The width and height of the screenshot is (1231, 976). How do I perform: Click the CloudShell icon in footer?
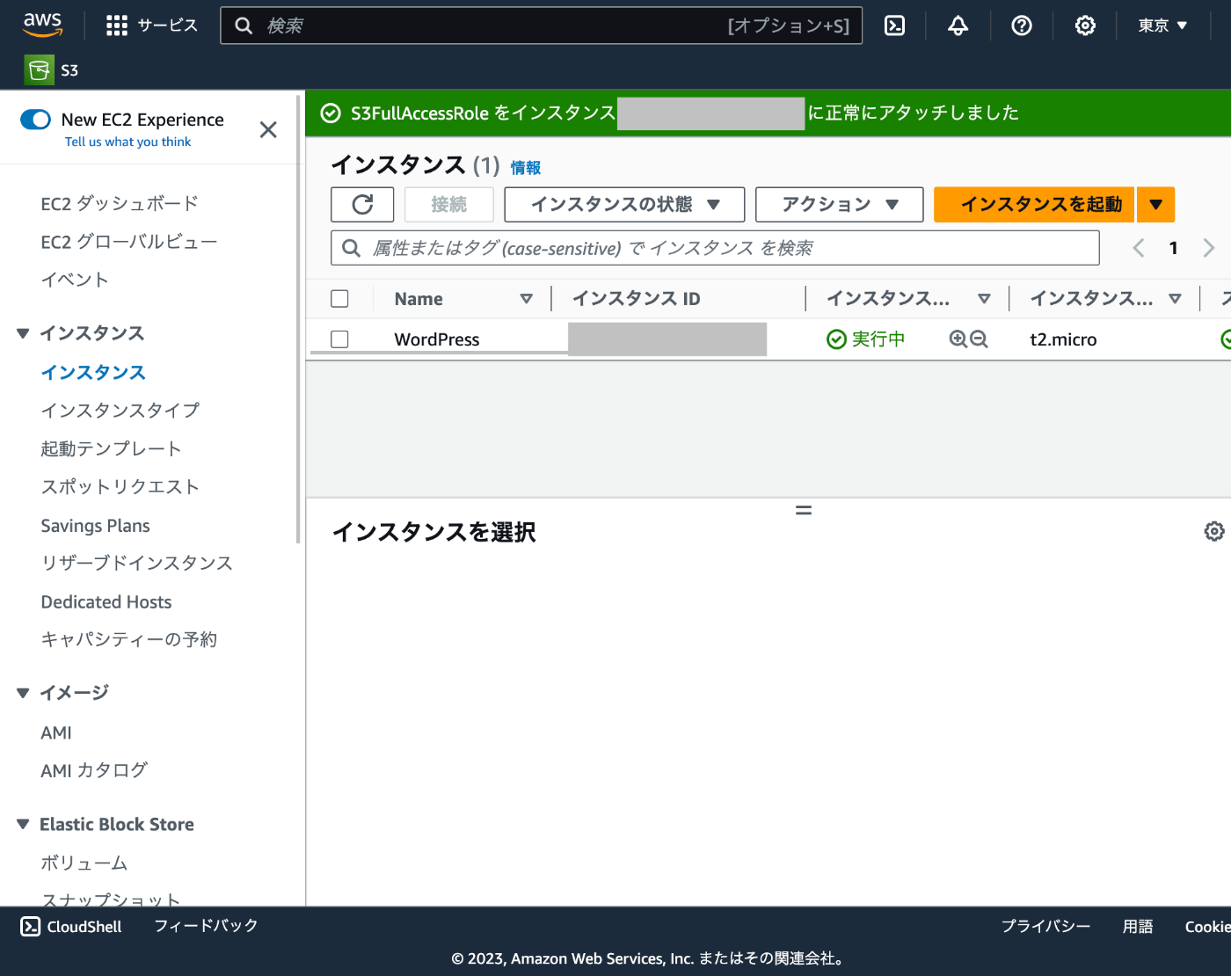[31, 926]
